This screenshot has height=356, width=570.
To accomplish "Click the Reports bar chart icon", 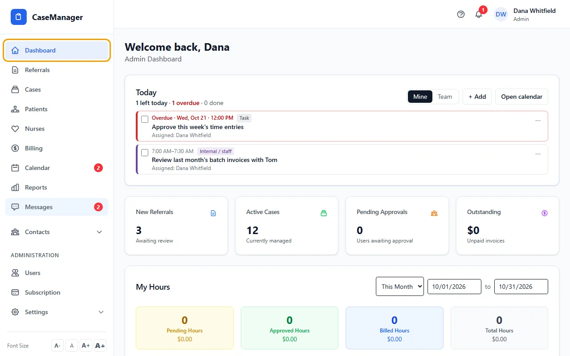I will [x=15, y=187].
